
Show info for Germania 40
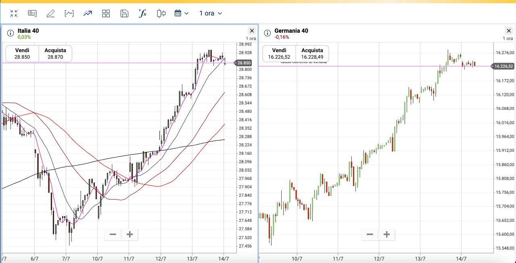coord(267,33)
